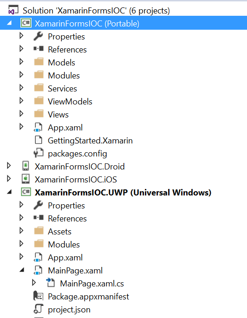This screenshot has height=318, width=247.
Task: Expand the Services folder arrow
Action: (21, 88)
